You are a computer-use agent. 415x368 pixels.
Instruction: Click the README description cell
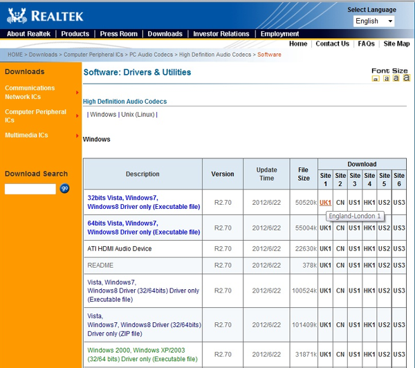[143, 265]
